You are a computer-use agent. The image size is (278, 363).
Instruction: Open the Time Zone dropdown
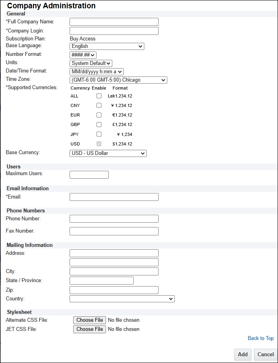coord(118,80)
